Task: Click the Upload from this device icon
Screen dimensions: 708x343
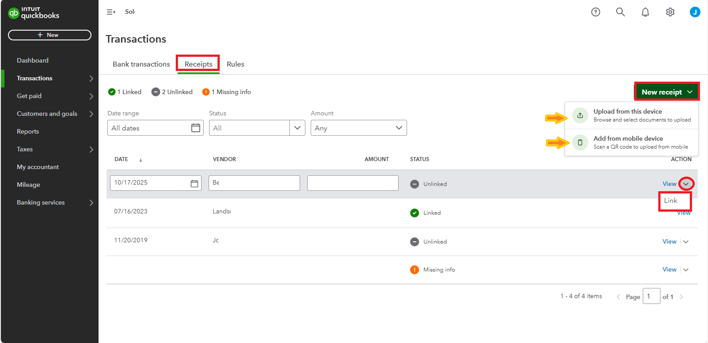Action: [580, 115]
